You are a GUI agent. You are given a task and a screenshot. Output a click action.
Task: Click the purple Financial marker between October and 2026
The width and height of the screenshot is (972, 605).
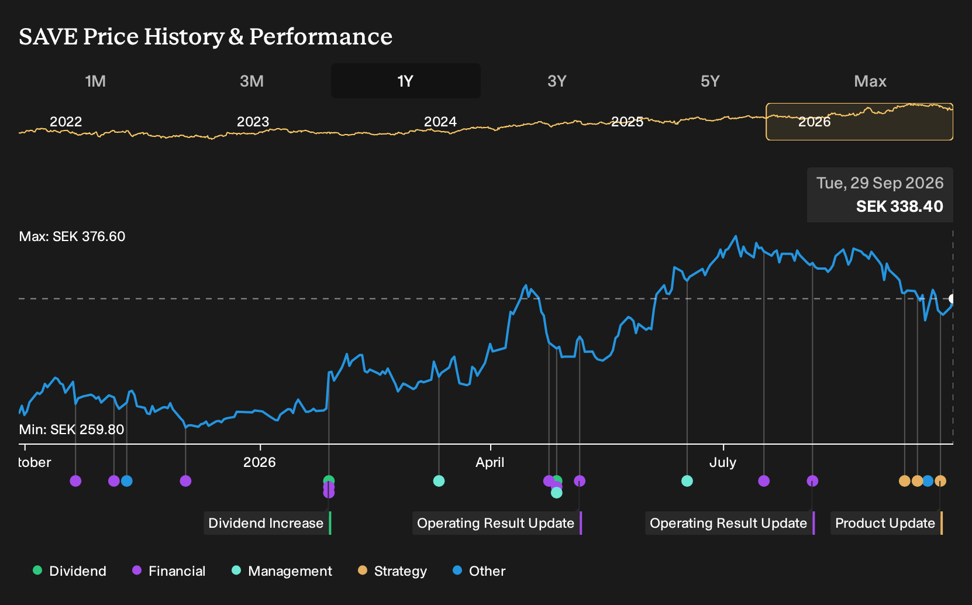[x=185, y=481]
